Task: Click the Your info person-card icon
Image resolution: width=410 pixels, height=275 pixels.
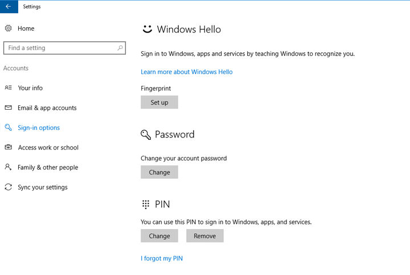Action: 8,88
